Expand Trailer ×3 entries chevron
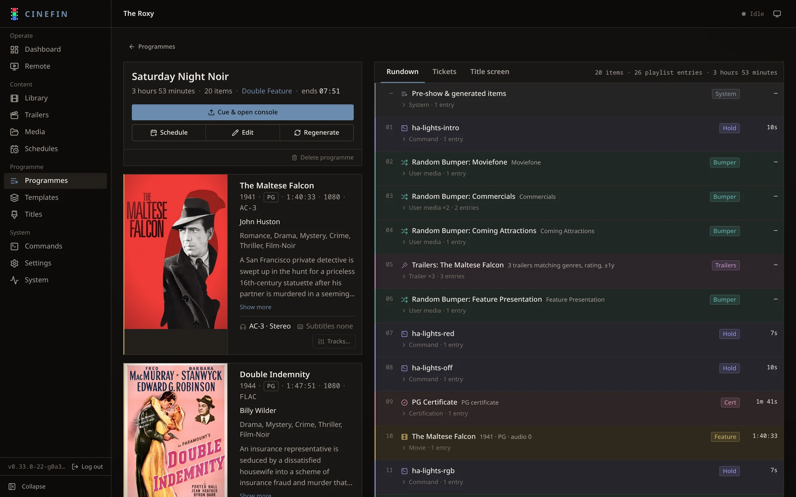 click(x=404, y=276)
